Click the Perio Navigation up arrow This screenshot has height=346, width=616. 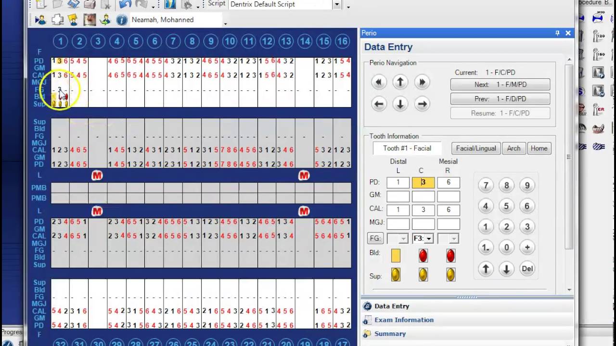coord(400,82)
